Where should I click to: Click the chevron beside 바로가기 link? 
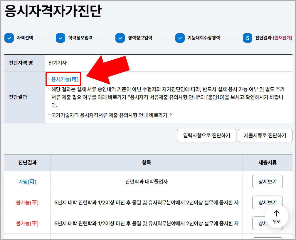(x=171, y=116)
